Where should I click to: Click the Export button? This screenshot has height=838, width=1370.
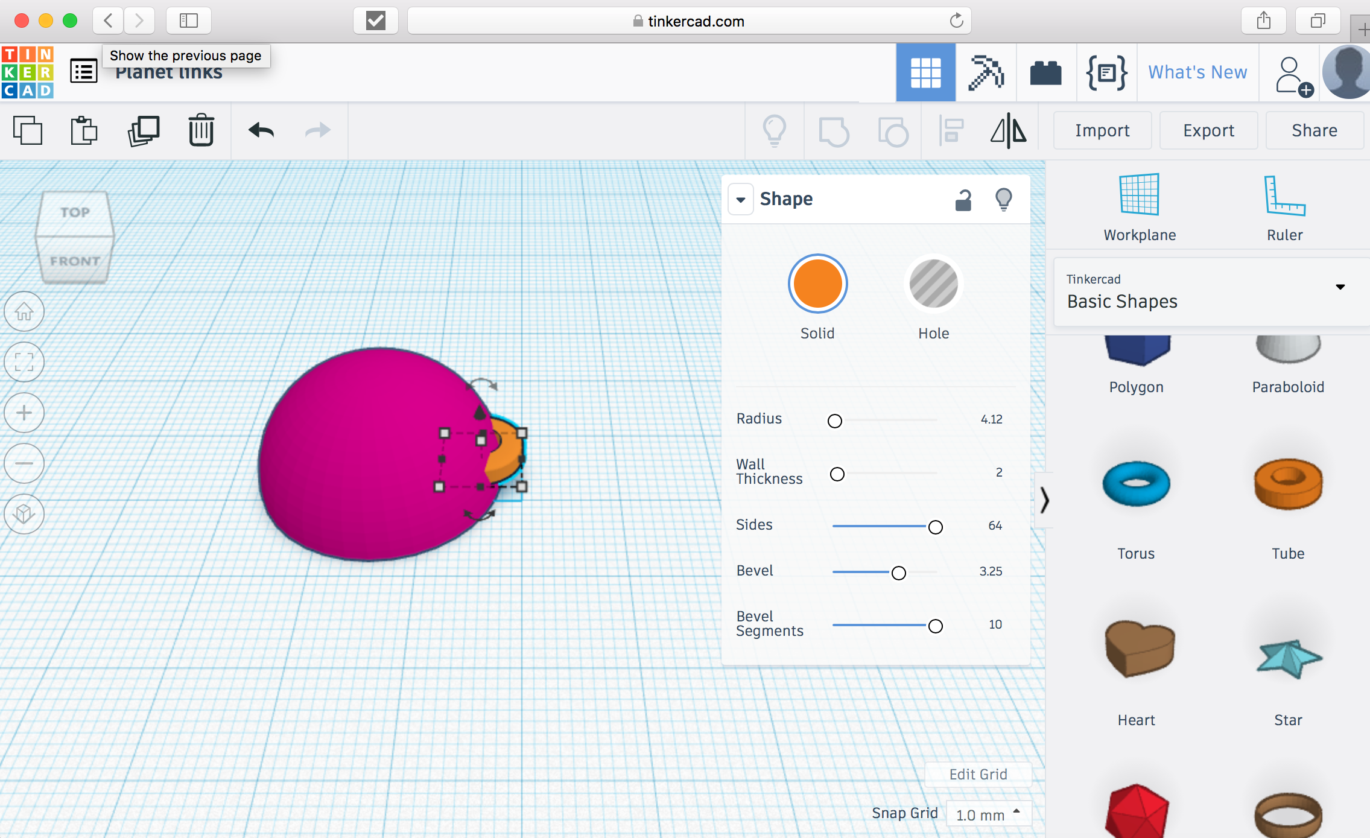pyautogui.click(x=1208, y=130)
